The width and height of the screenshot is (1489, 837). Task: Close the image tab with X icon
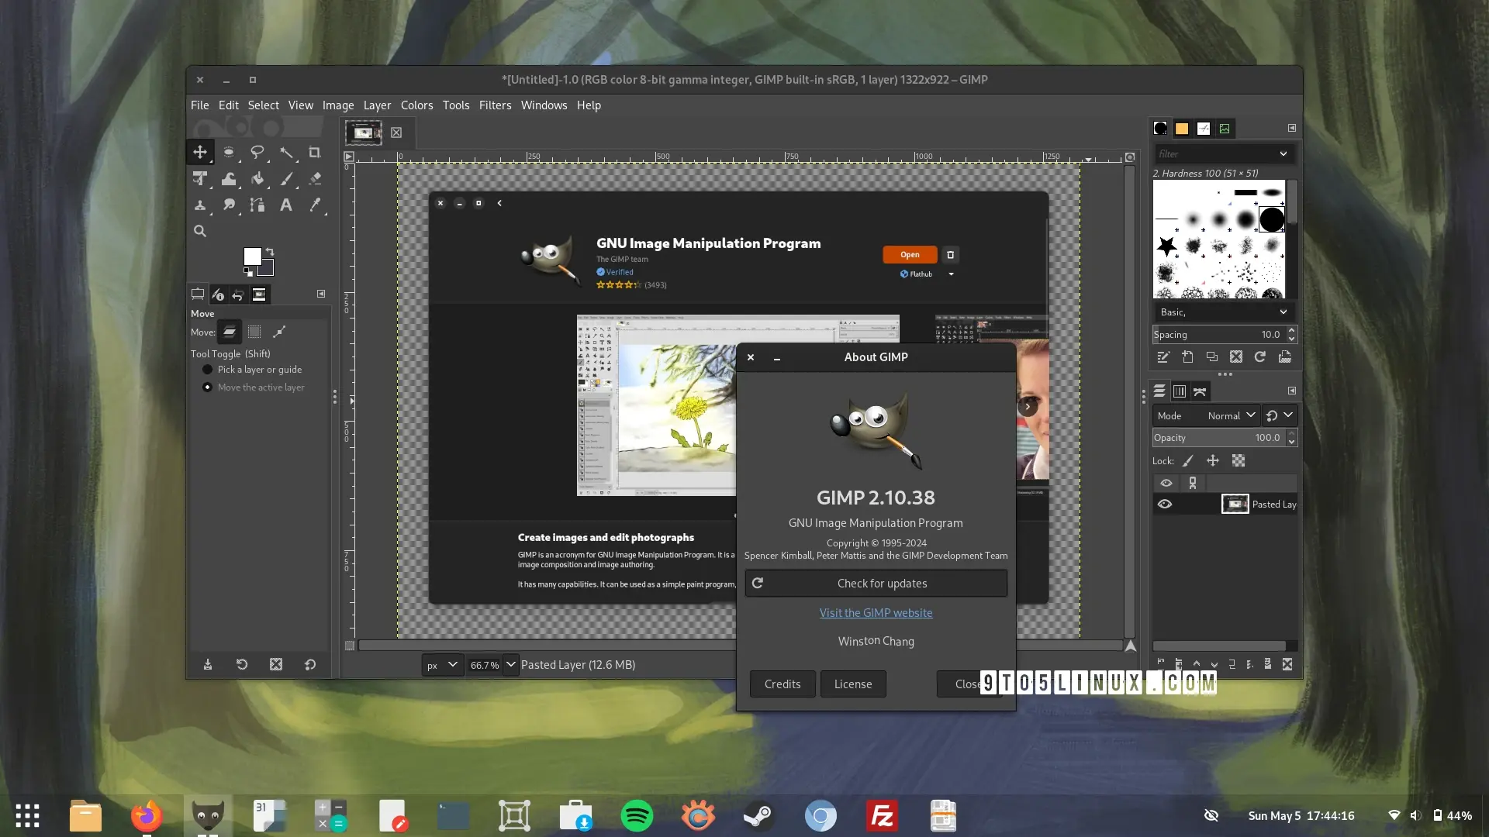pyautogui.click(x=396, y=133)
